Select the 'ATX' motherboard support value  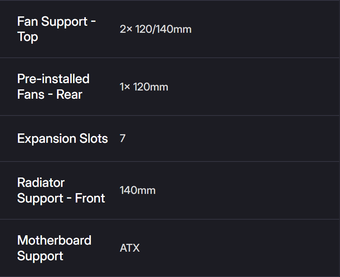(x=130, y=248)
